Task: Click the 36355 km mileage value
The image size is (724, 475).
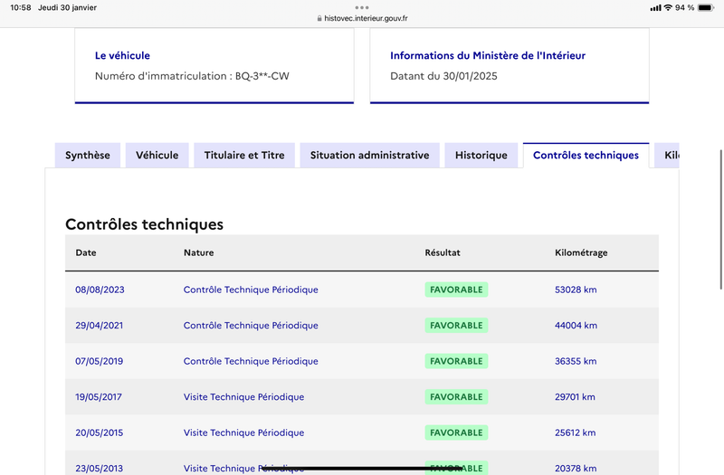Action: (x=576, y=361)
